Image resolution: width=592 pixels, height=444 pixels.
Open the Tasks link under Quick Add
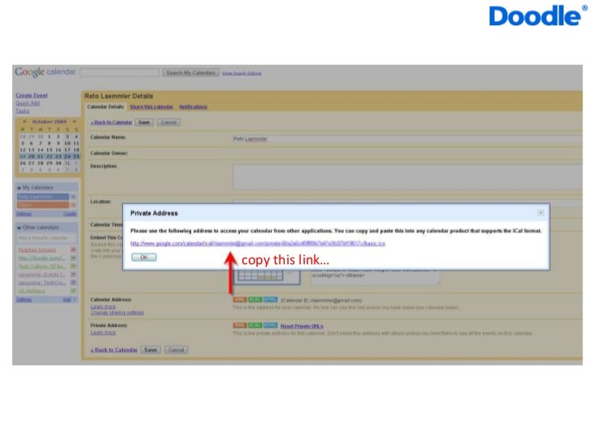(22, 111)
